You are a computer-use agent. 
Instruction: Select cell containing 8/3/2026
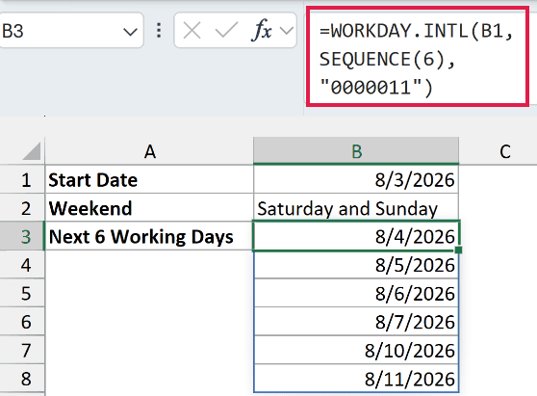[356, 179]
